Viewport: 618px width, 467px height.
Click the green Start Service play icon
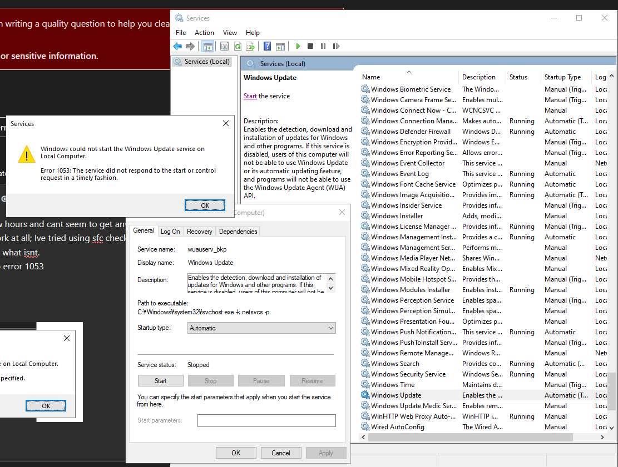[x=298, y=47]
